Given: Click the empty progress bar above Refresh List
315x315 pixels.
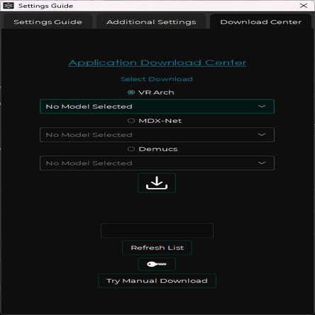Looking at the screenshot, I should point(157,231).
